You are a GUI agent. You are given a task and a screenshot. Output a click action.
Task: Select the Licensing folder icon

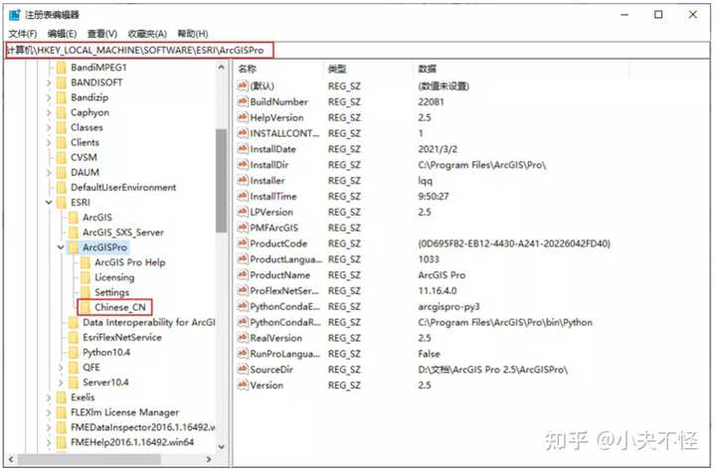pos(86,278)
